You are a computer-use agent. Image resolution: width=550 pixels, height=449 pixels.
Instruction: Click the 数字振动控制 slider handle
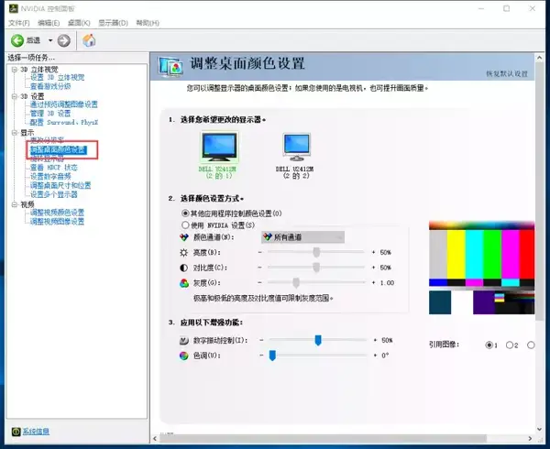(318, 340)
